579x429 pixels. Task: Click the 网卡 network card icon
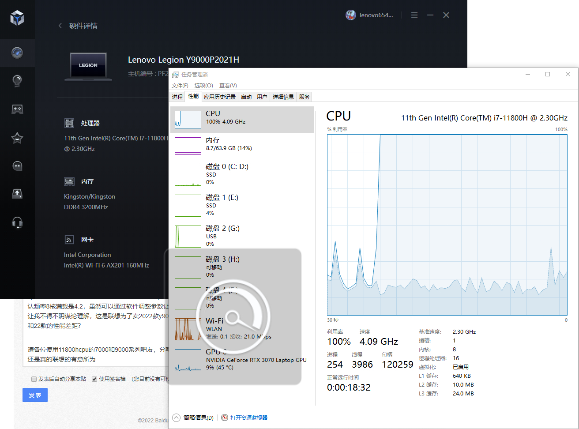(x=69, y=240)
